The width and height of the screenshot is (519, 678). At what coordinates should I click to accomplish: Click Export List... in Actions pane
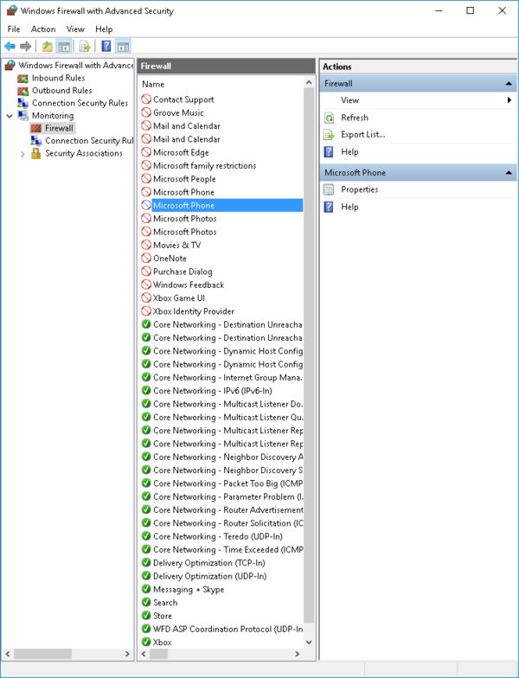(363, 135)
